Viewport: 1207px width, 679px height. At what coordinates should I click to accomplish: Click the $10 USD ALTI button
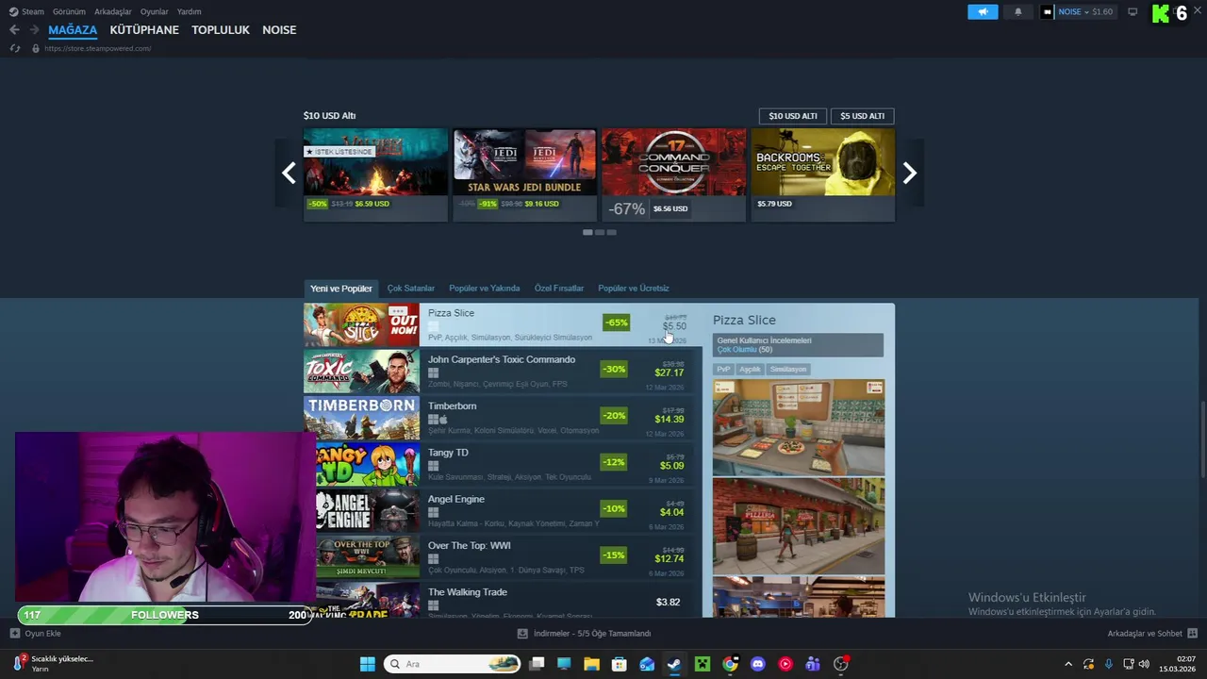pyautogui.click(x=793, y=116)
